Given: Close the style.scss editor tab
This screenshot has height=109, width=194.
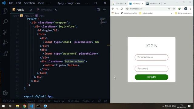Looking at the screenshot, I should pos(56,10).
